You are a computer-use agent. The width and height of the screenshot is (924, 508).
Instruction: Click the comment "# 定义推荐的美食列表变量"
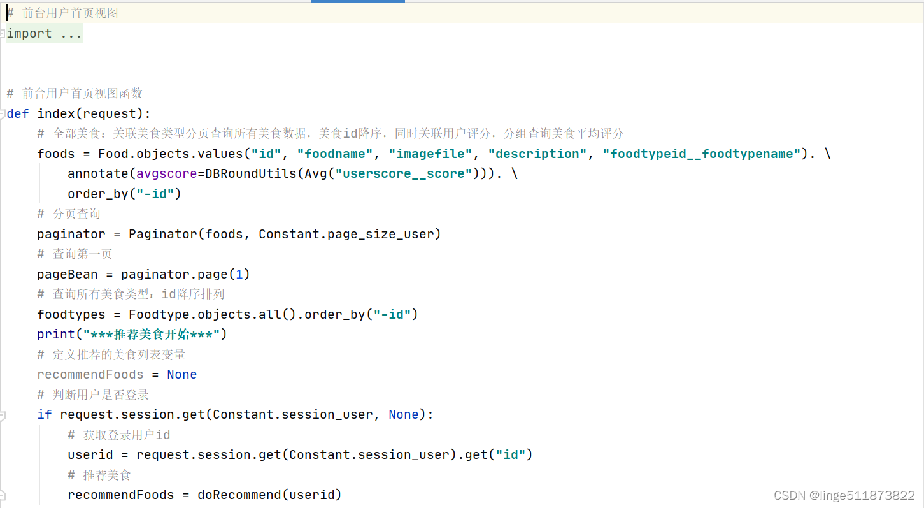(111, 354)
